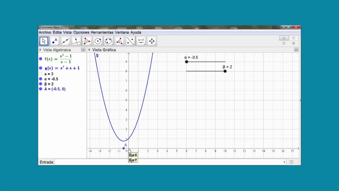The width and height of the screenshot is (339, 191).
Task: Select the Ellipse conic tool
Action: pyautogui.click(x=109, y=41)
